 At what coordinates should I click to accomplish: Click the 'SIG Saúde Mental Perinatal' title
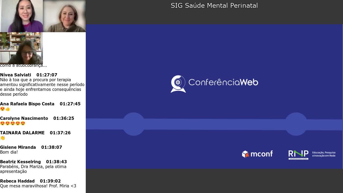point(214,5)
